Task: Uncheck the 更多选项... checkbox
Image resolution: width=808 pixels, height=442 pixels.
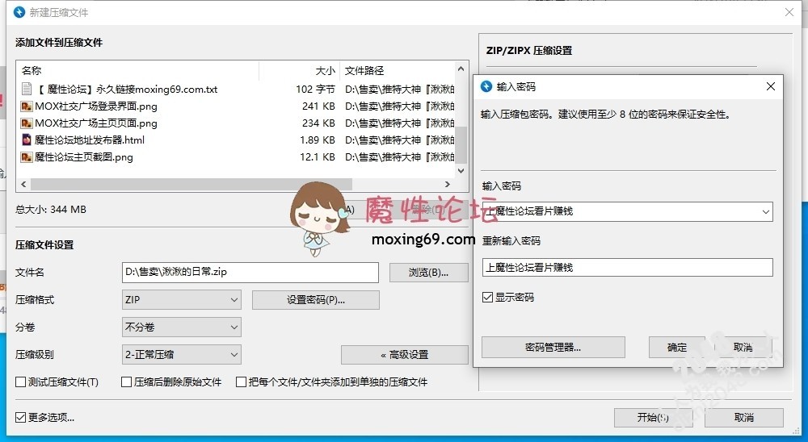Action: coord(21,417)
